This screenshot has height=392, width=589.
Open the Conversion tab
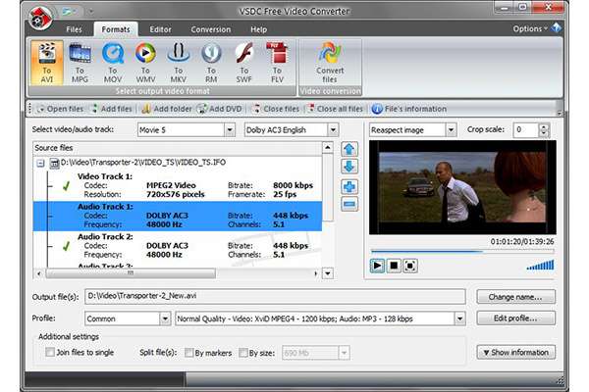210,30
